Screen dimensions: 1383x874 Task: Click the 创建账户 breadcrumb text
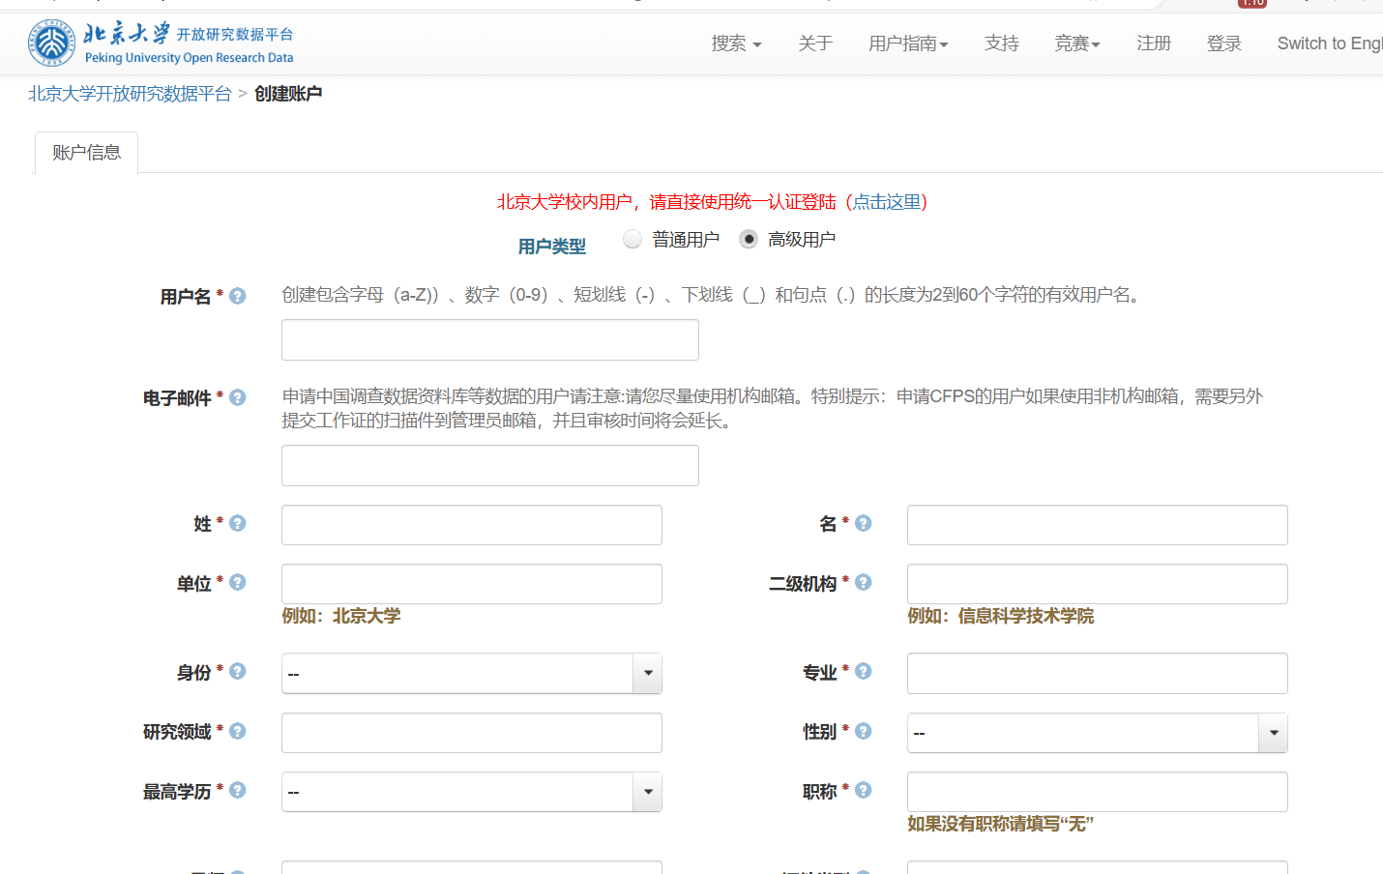coord(288,94)
